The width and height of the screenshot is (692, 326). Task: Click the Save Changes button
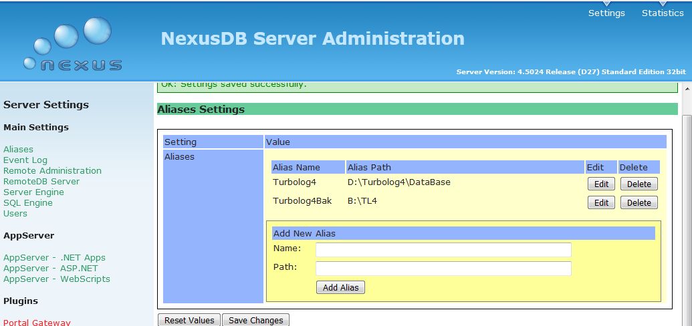click(255, 320)
